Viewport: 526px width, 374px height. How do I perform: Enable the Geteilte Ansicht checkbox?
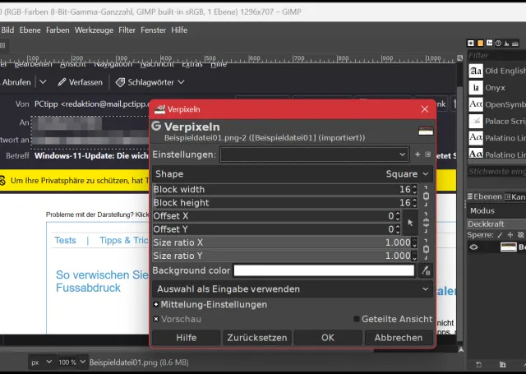point(357,319)
